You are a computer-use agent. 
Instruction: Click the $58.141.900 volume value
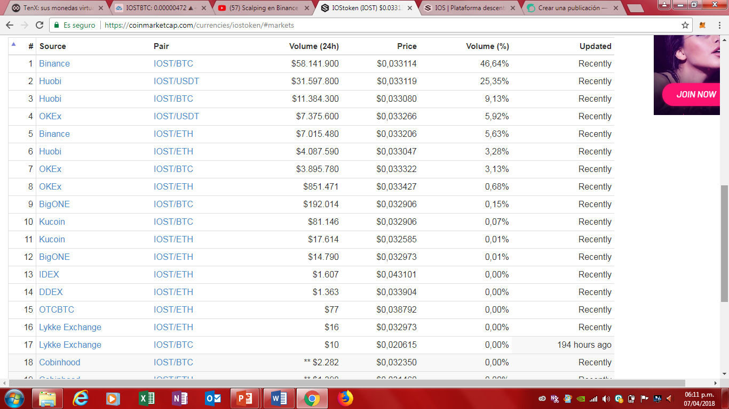pyautogui.click(x=315, y=64)
